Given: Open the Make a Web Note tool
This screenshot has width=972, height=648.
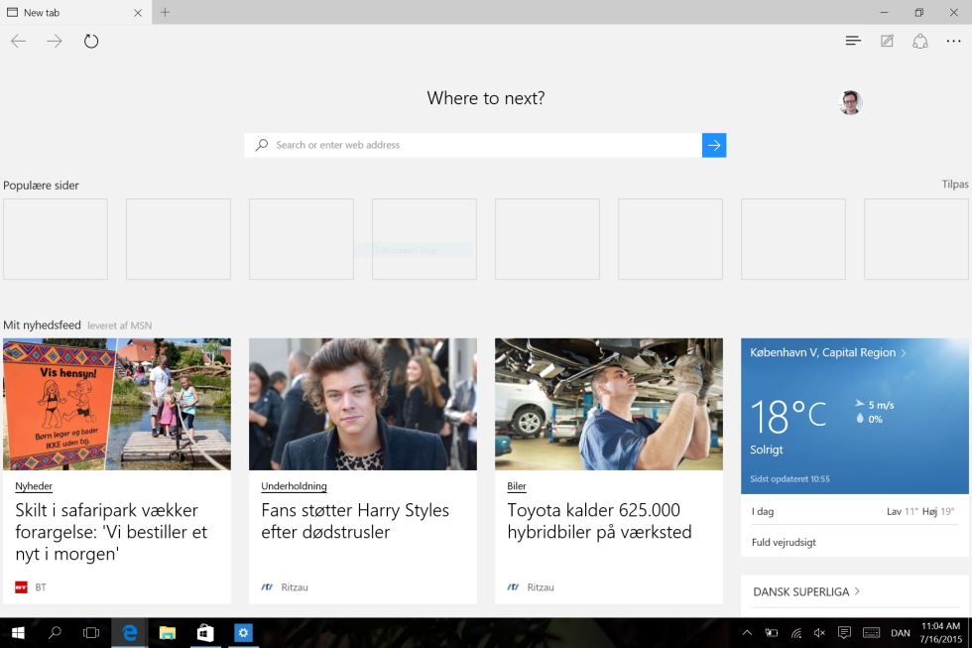Looking at the screenshot, I should pos(887,41).
